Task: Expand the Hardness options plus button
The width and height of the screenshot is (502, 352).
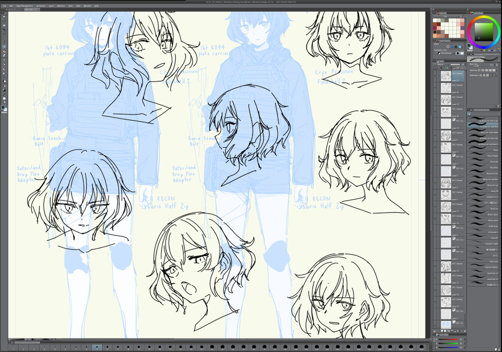Action: pyautogui.click(x=497, y=70)
